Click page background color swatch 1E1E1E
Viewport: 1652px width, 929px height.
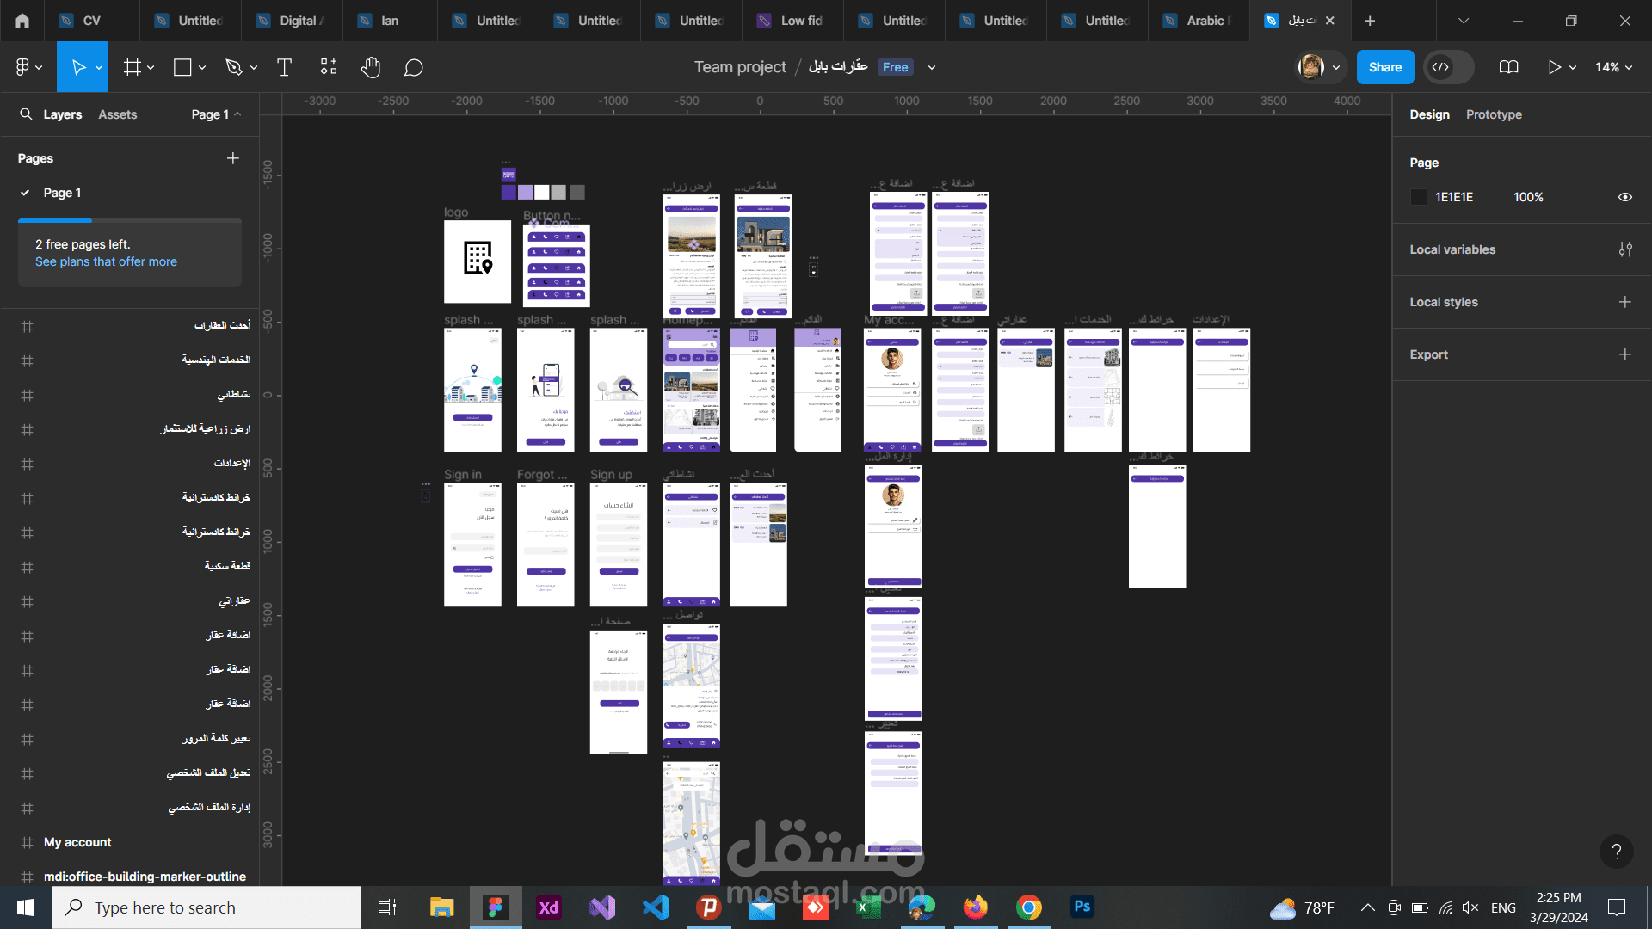click(x=1419, y=197)
